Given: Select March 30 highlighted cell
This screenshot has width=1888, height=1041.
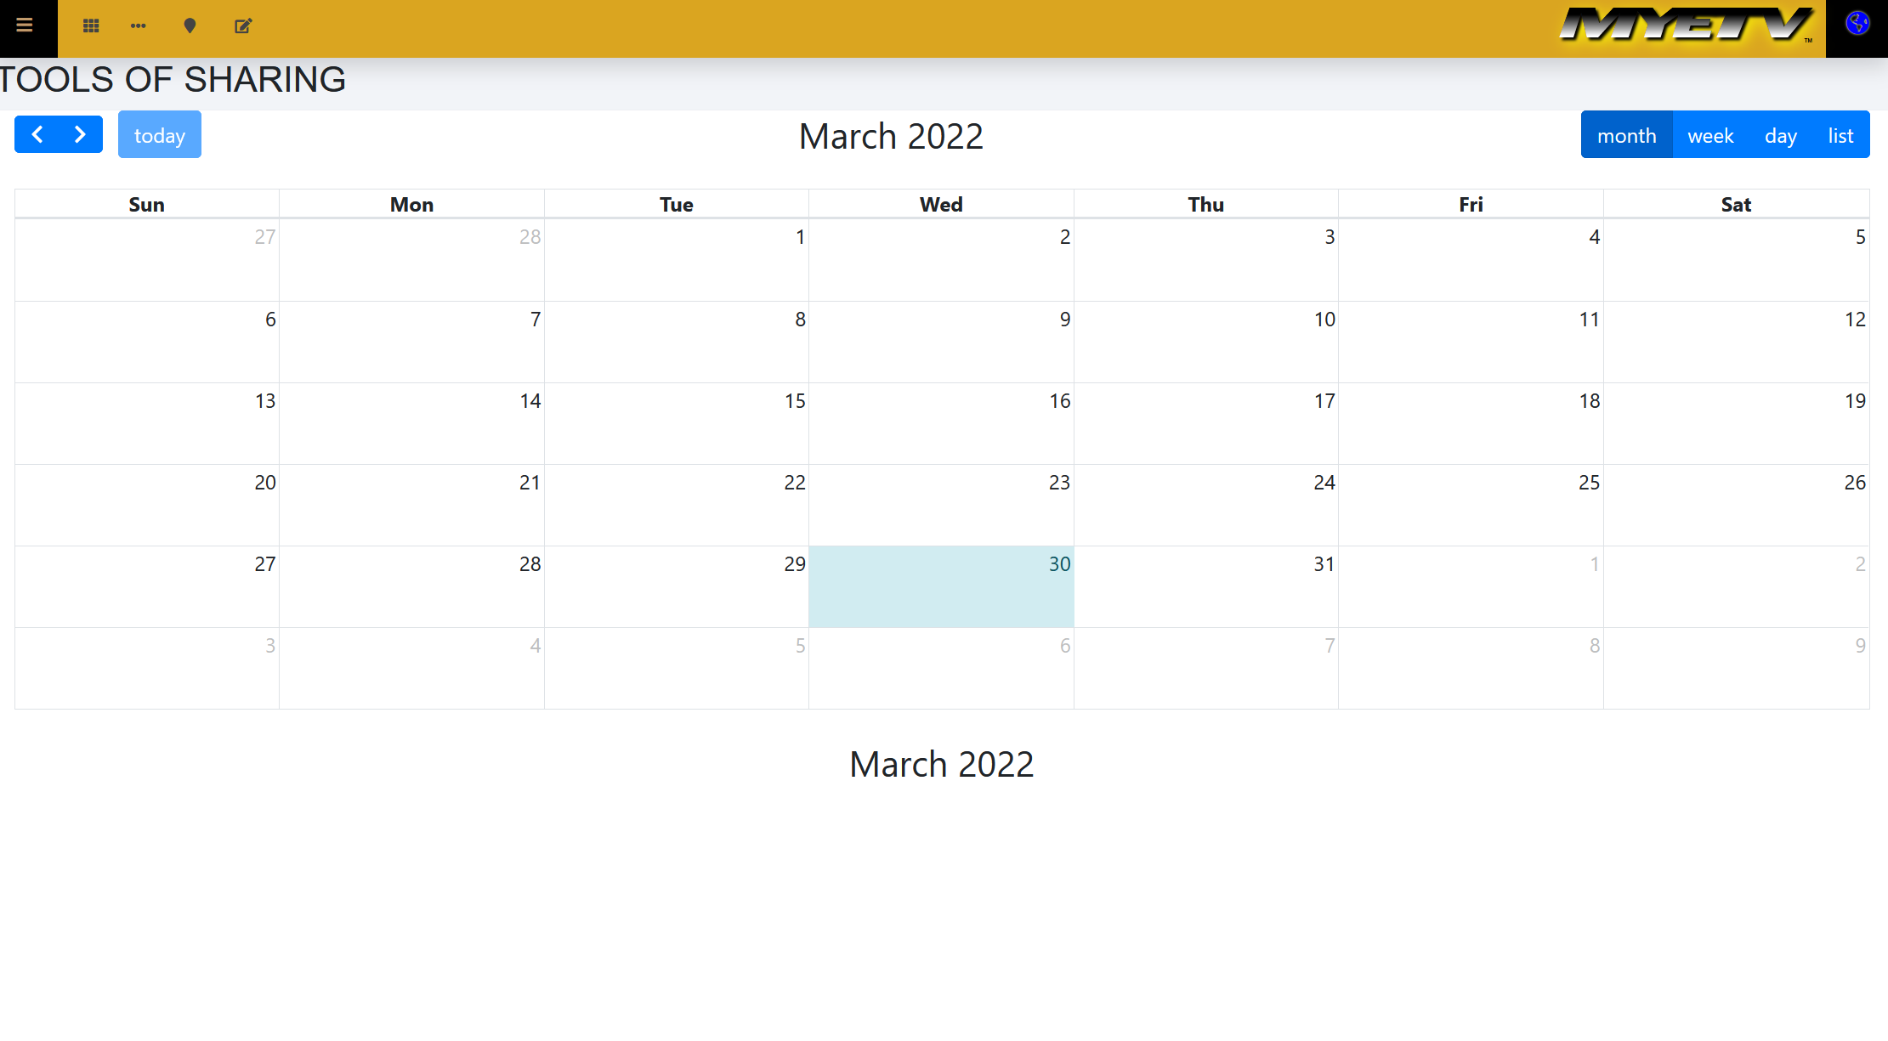Looking at the screenshot, I should tap(941, 587).
